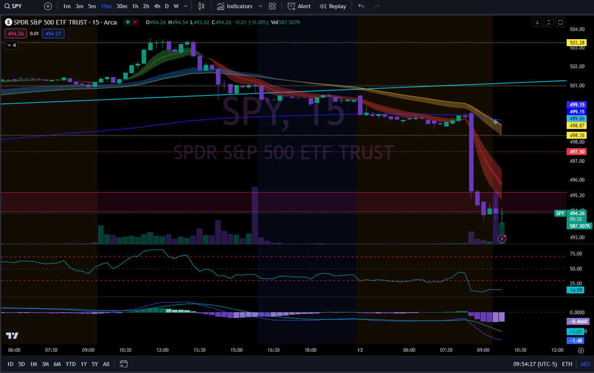Screen dimensions: 594x373
Task: Open the Indicators dialog
Action: (x=235, y=6)
